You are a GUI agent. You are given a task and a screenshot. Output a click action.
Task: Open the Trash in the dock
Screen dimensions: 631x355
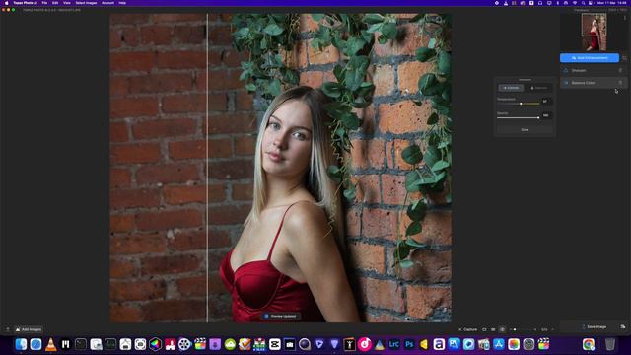[x=610, y=344]
